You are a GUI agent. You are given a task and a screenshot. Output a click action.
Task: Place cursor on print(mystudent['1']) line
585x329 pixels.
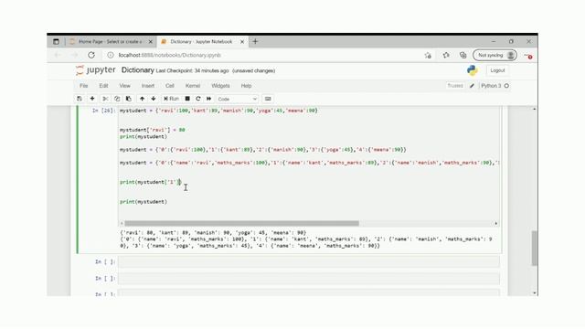[150, 182]
